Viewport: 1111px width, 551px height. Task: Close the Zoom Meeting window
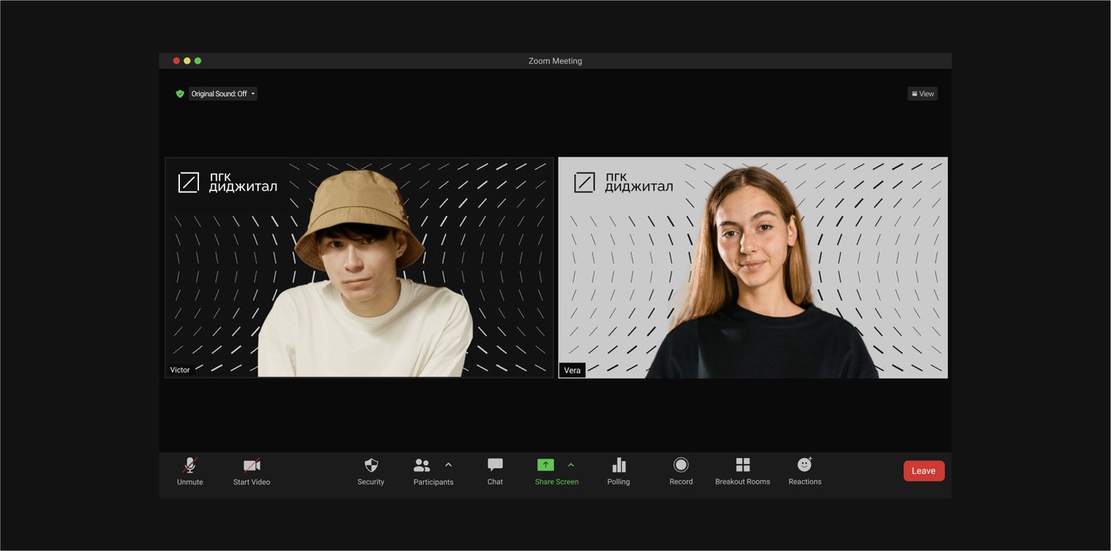coord(176,60)
